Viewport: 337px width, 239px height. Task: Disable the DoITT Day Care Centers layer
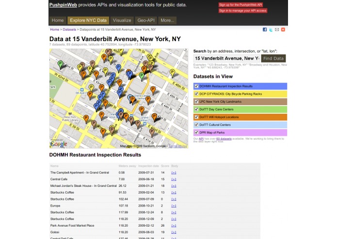196,109
